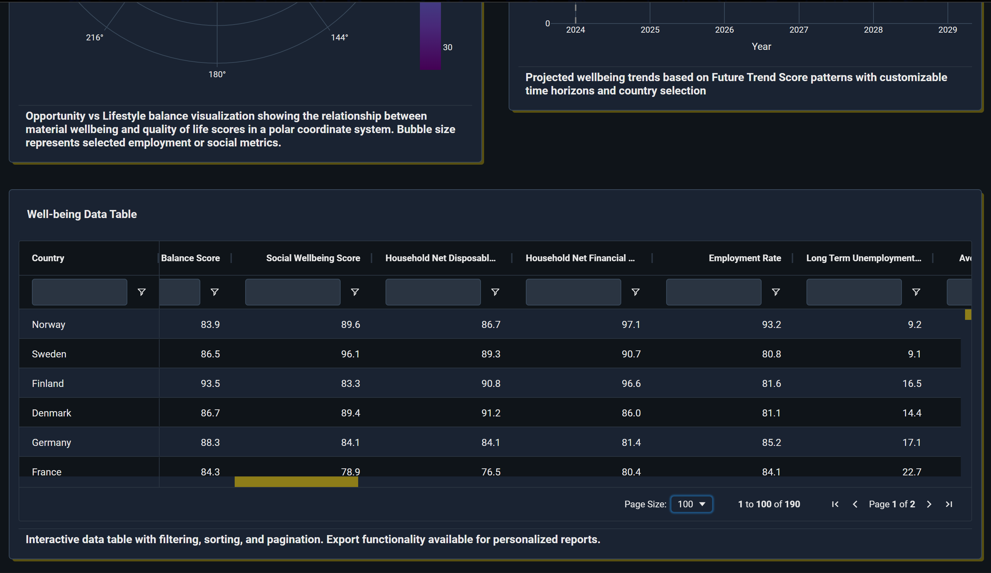
Task: Click the Country column filter icon
Action: [141, 292]
